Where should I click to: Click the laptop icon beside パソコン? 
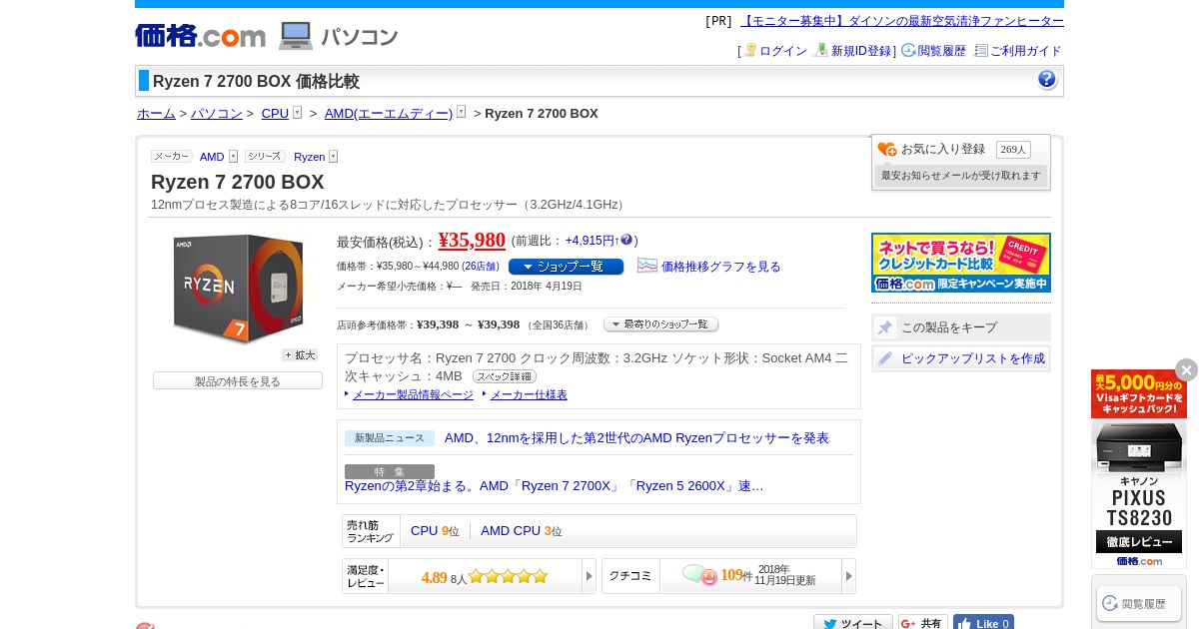point(296,36)
